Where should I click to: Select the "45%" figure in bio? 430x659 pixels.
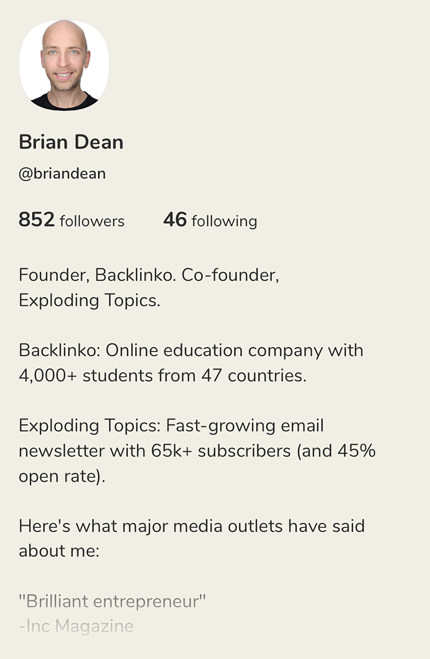[x=356, y=451]
